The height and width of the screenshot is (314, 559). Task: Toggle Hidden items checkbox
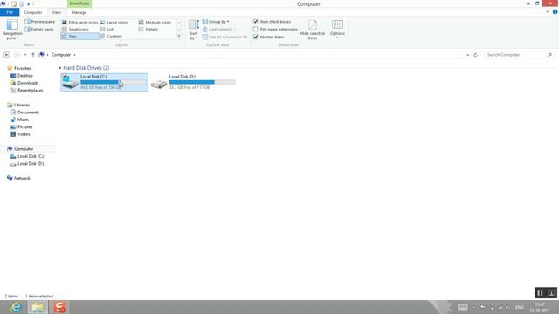coord(256,37)
